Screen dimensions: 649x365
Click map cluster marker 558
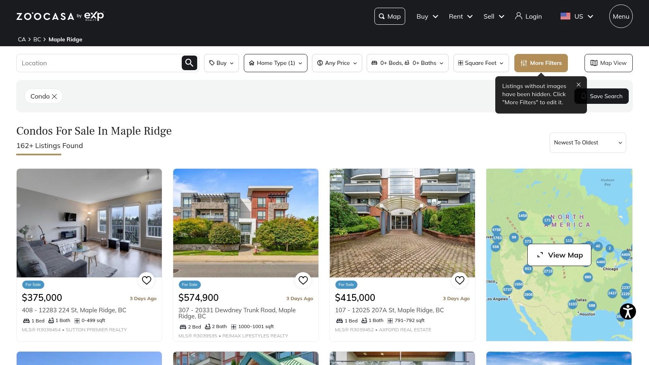[496, 247]
